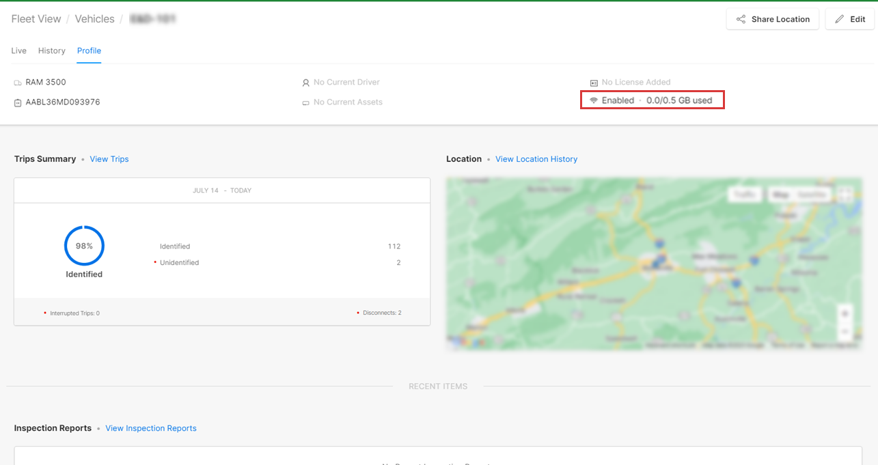Screen dimensions: 878x465
Task: Switch to the Map view type
Action: (781, 195)
